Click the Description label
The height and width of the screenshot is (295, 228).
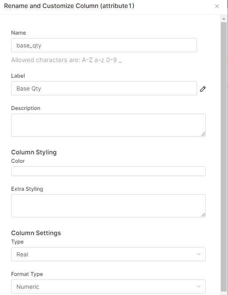[x=26, y=108]
